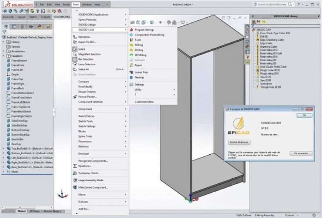Open the FeatureManager design tree tab icon
Image resolution: width=322 pixels, height=218 pixels.
[x=6, y=27]
